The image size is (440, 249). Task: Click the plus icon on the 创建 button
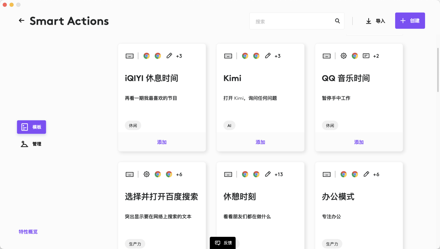(403, 21)
